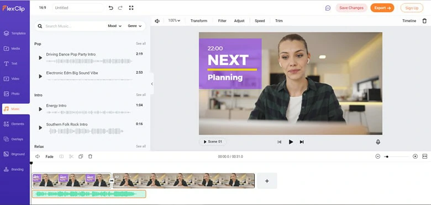
Task: Open the Adjust tool
Action: click(239, 21)
